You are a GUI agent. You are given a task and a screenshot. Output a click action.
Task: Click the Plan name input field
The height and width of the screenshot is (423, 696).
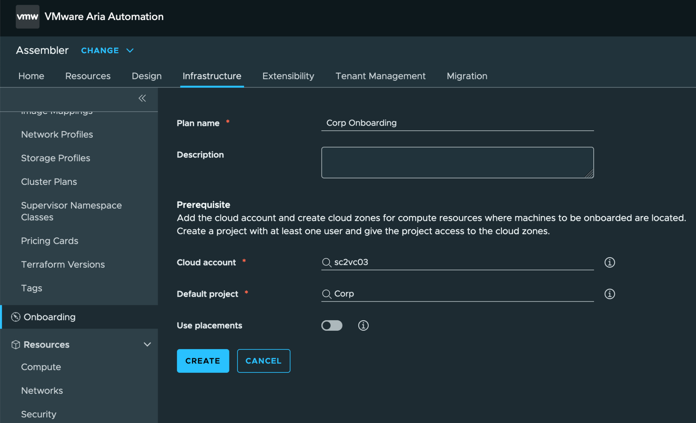[x=457, y=123]
